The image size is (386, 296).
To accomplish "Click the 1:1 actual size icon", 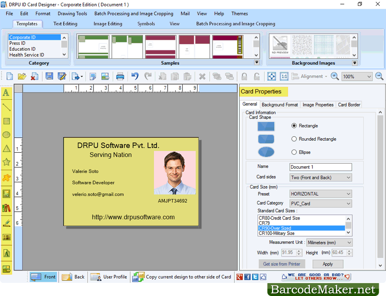I will 284,77.
